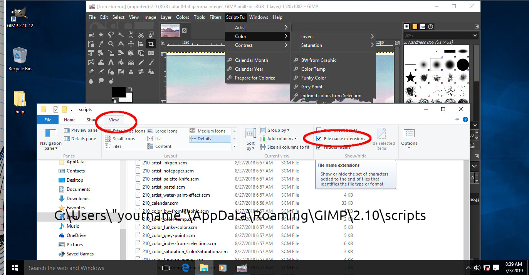Click Size all columns to fit
This screenshot has height=275, width=529.
[285, 147]
